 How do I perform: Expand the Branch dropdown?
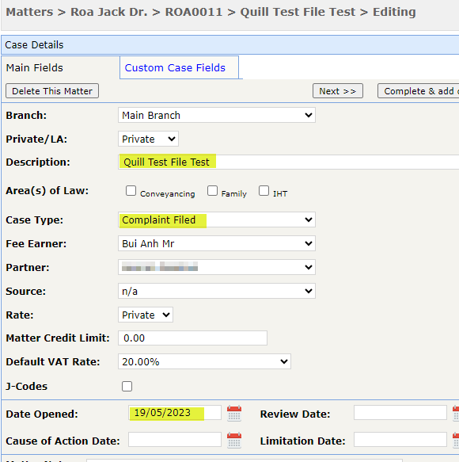[217, 115]
